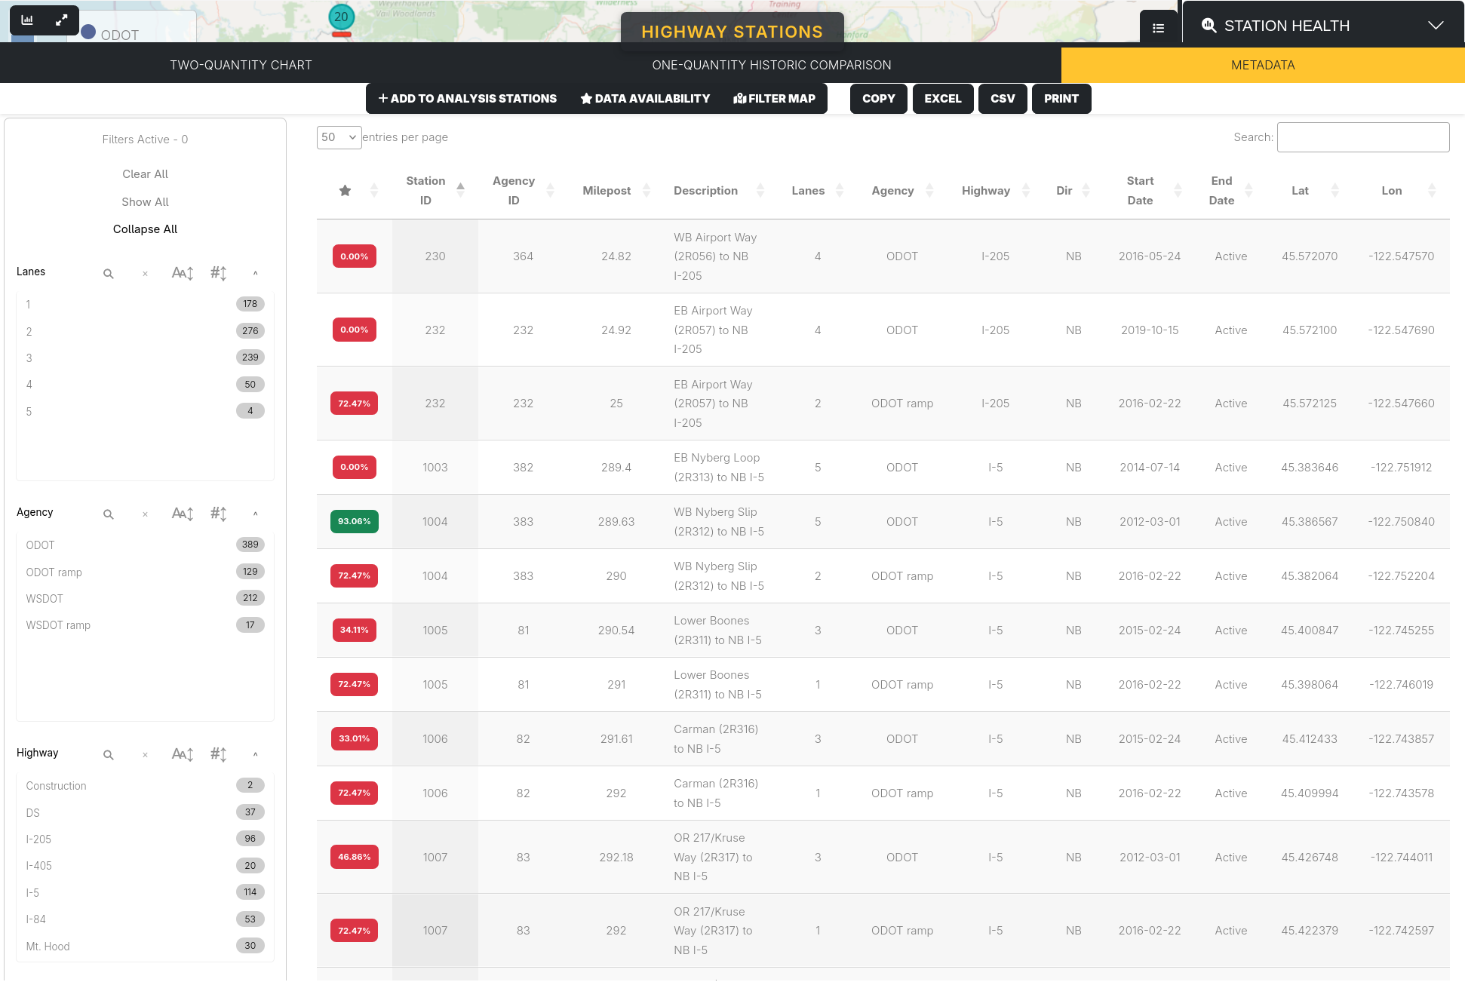Click the chart icon button at top left
The height and width of the screenshot is (982, 1465).
pyautogui.click(x=27, y=20)
